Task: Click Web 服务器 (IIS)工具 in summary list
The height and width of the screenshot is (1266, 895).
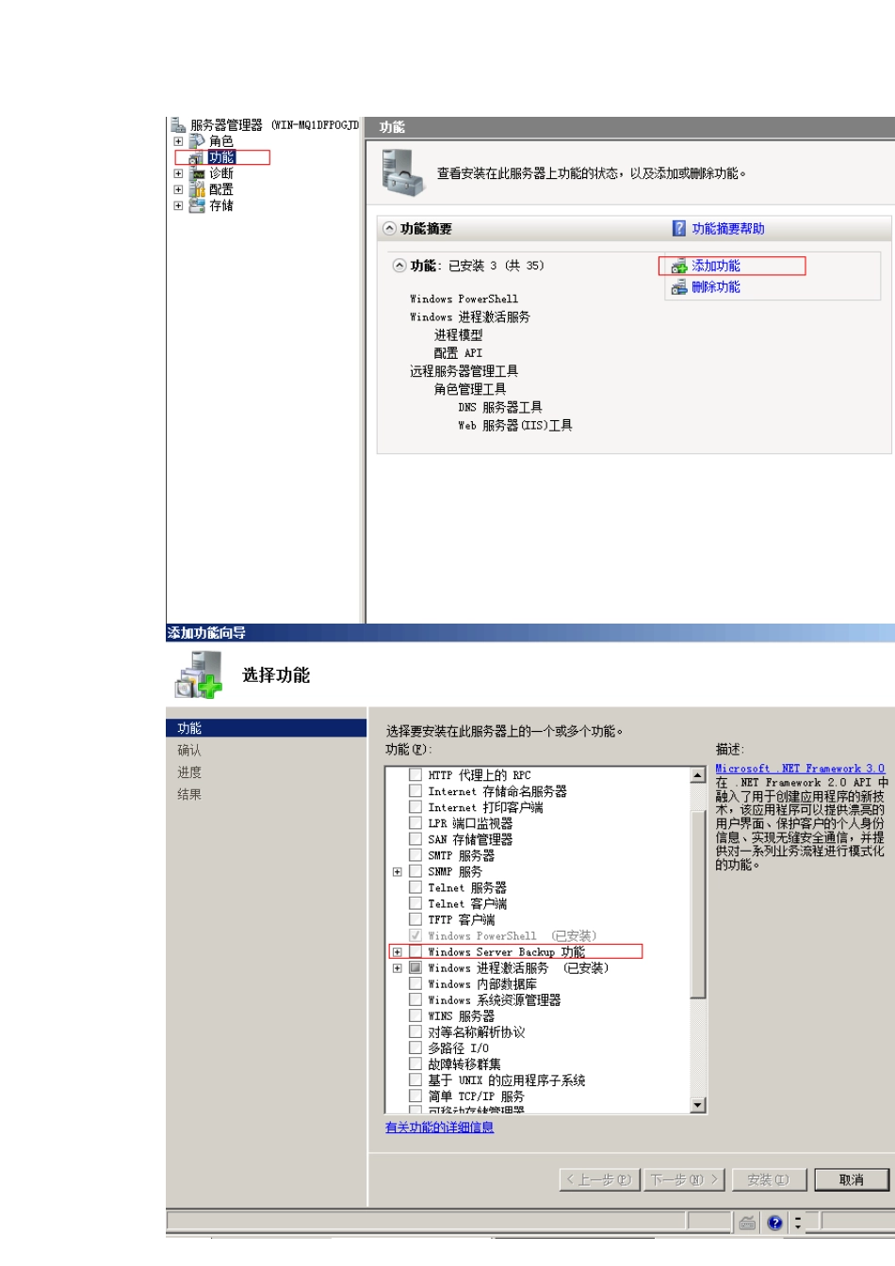Action: coord(515,426)
